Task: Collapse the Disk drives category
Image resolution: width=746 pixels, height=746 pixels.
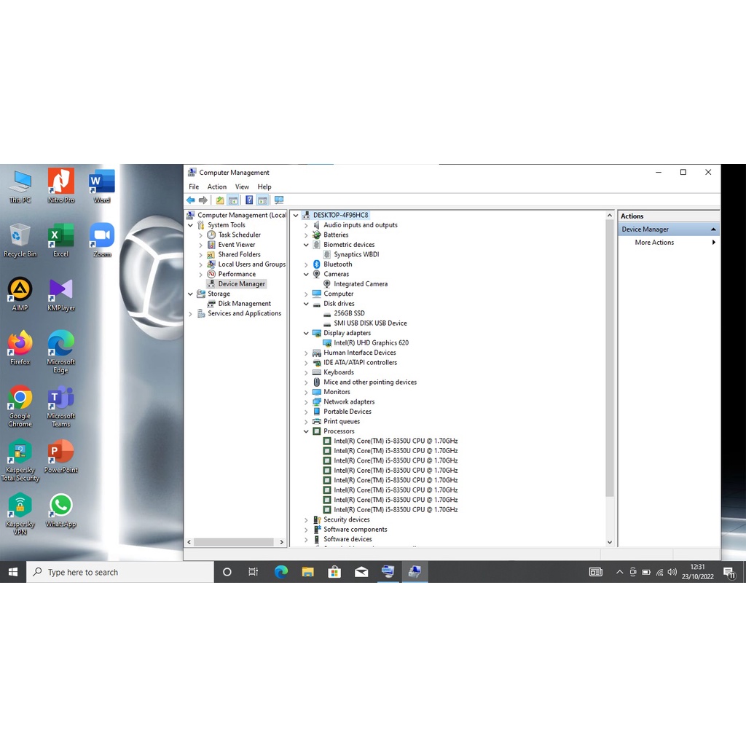Action: click(306, 304)
